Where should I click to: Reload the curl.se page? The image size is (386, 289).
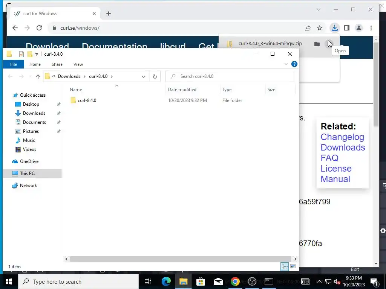(39, 28)
